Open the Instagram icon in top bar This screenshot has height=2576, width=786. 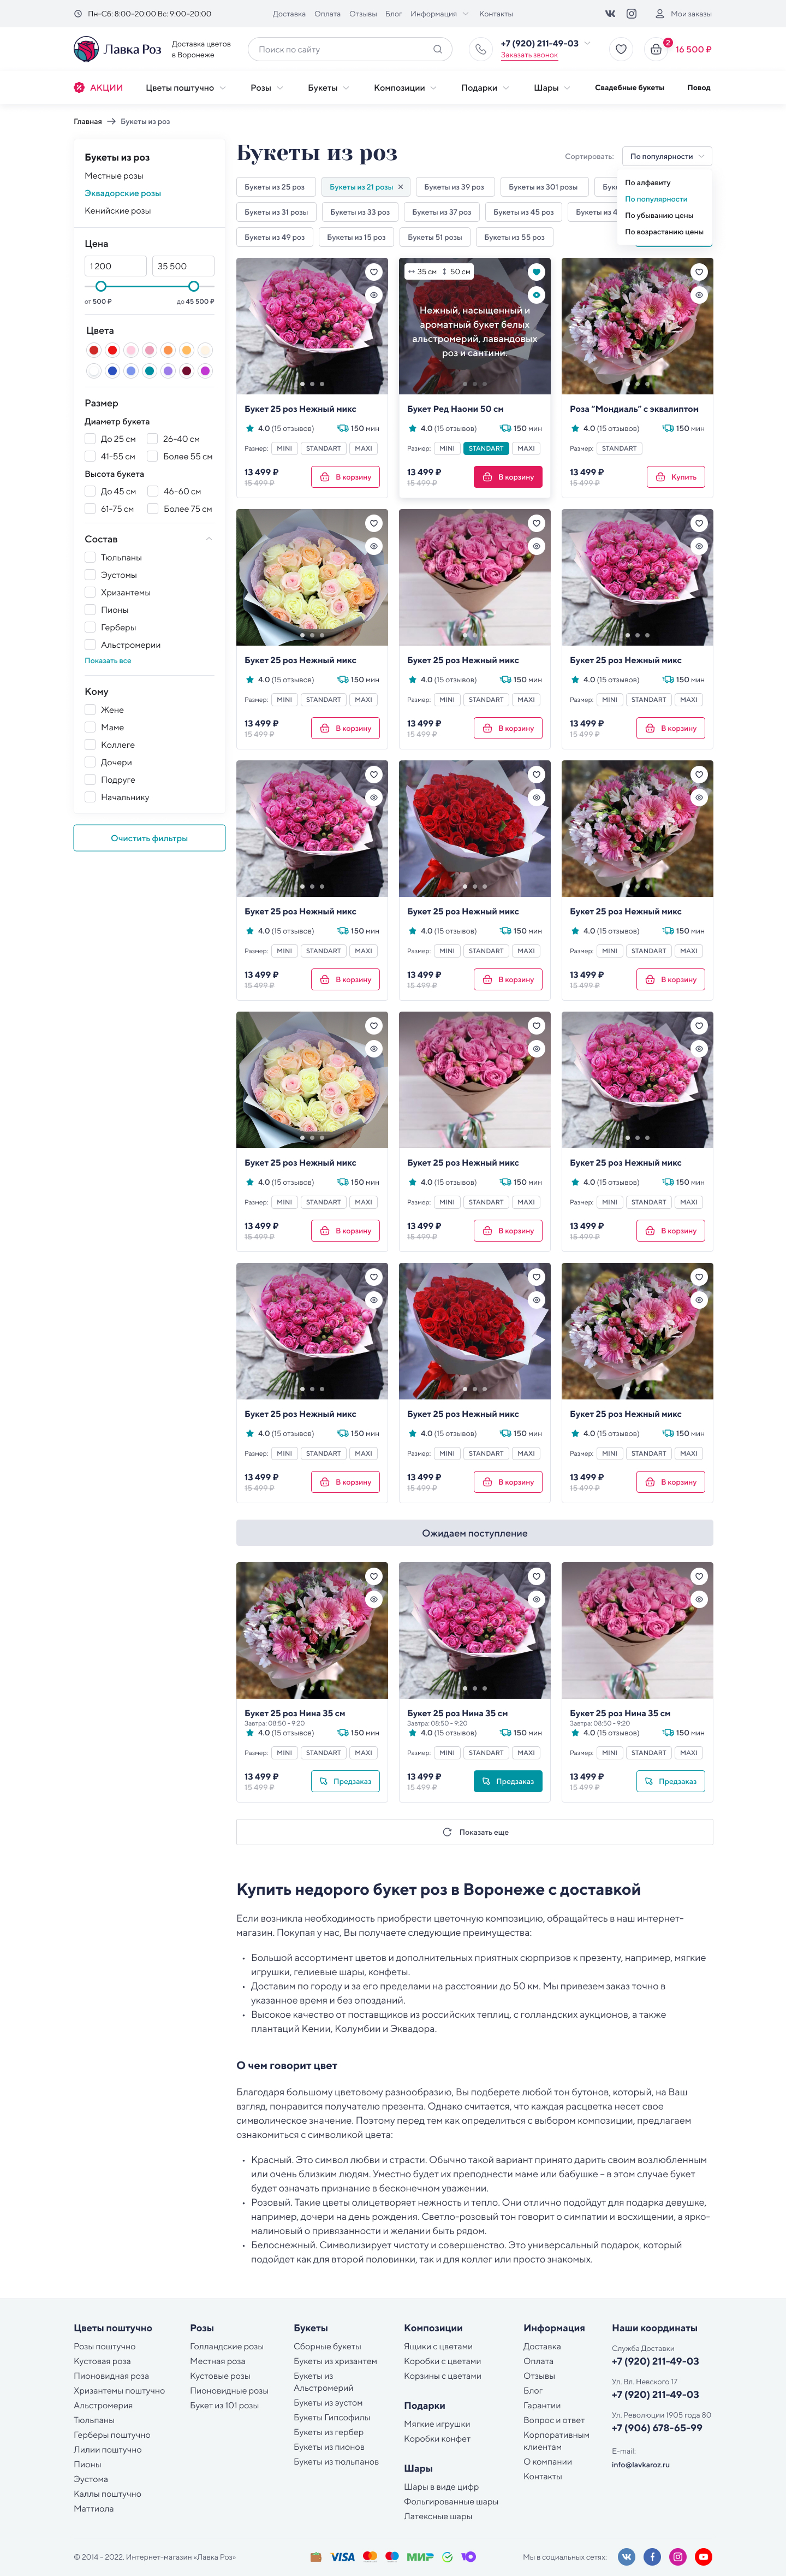coord(631,14)
